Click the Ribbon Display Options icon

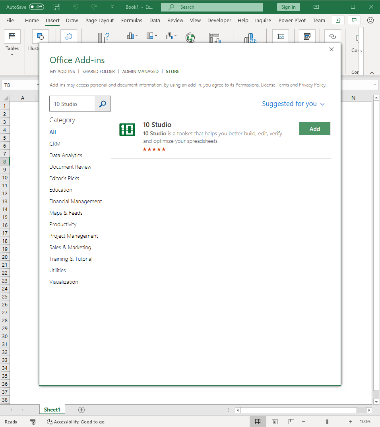pyautogui.click(x=316, y=7)
